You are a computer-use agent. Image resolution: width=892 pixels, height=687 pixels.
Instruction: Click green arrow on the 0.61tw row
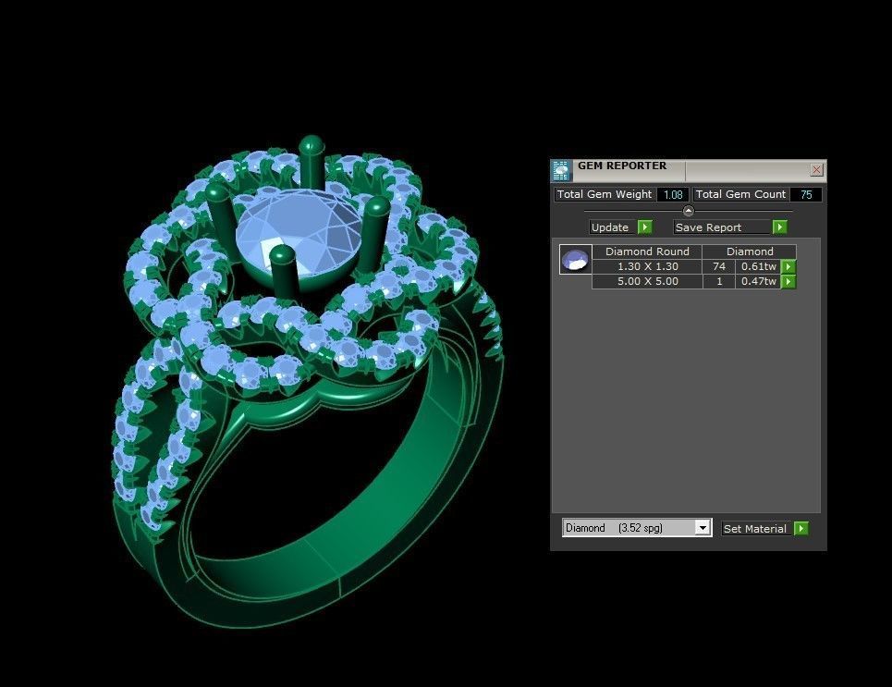[x=788, y=266]
